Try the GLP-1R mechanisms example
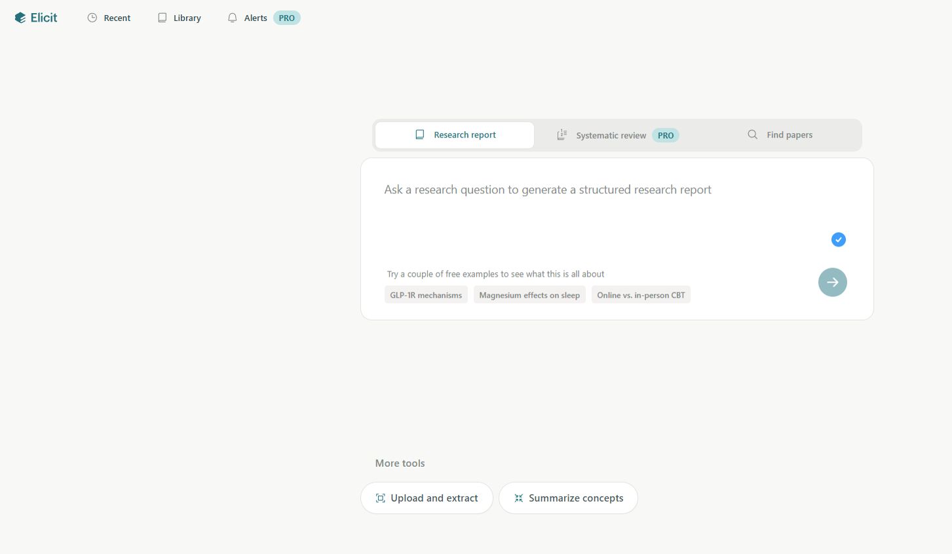 point(426,295)
